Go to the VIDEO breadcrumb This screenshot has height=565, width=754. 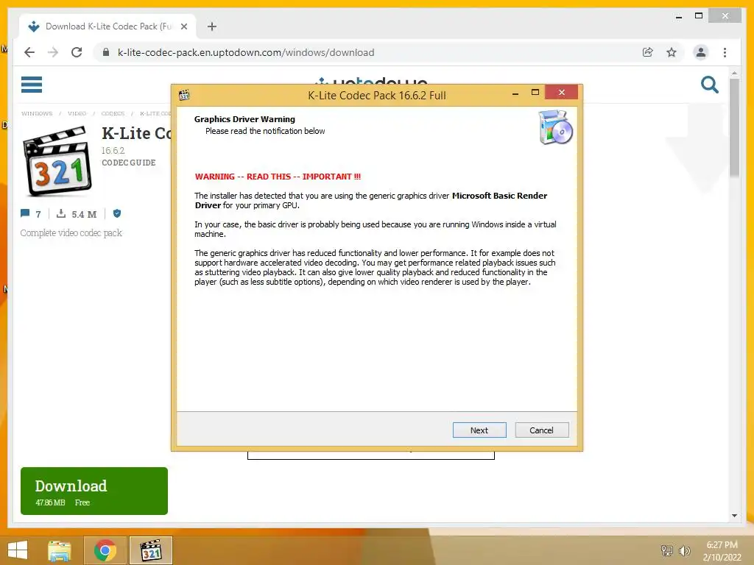(x=77, y=113)
